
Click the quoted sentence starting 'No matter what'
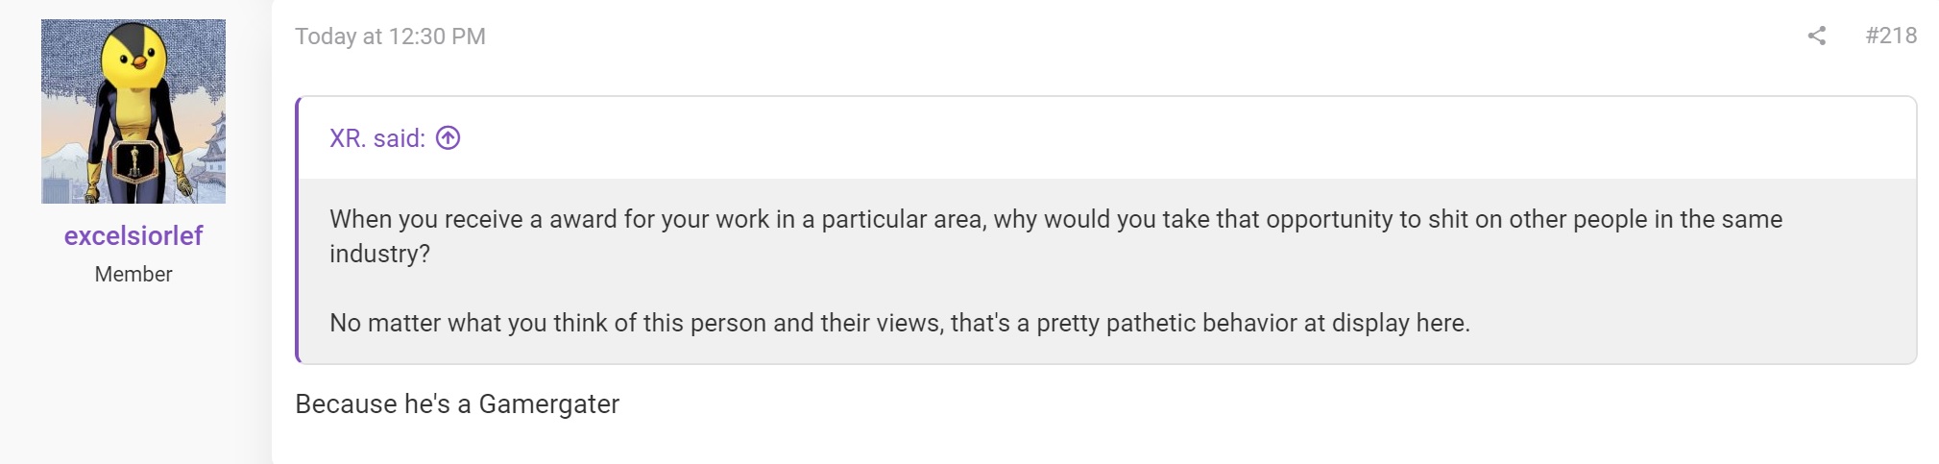pos(900,323)
